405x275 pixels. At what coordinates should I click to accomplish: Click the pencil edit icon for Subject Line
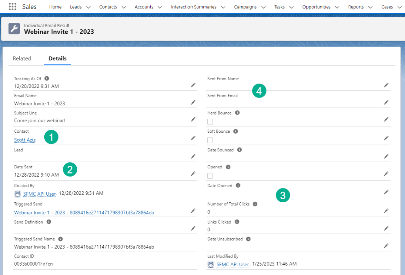(193, 119)
